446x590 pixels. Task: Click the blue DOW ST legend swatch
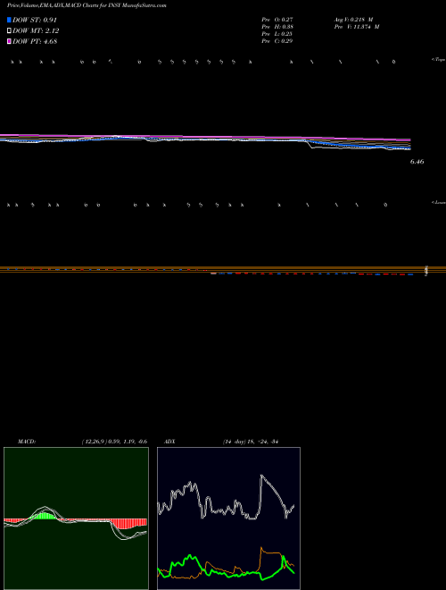tap(9, 20)
